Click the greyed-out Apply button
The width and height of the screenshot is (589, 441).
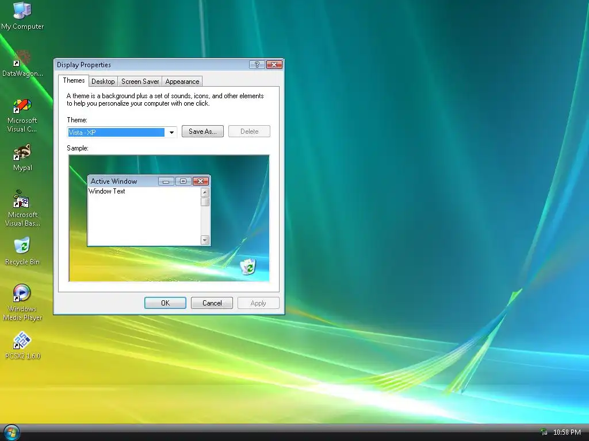click(258, 303)
